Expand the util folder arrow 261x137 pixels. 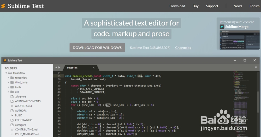tap(8, 92)
